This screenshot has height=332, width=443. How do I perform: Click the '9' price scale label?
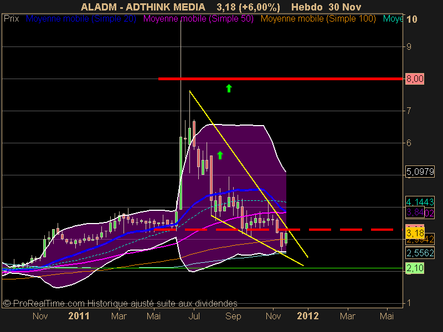click(409, 46)
